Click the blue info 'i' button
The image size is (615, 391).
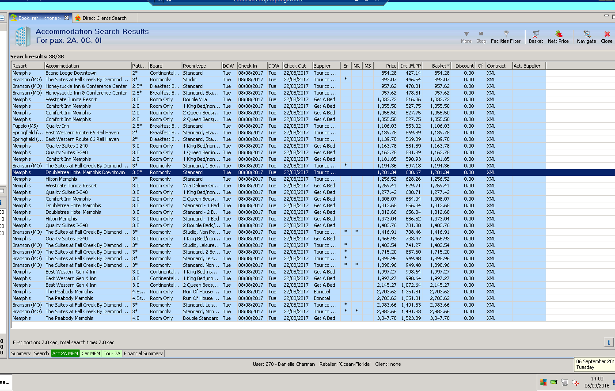(608, 342)
